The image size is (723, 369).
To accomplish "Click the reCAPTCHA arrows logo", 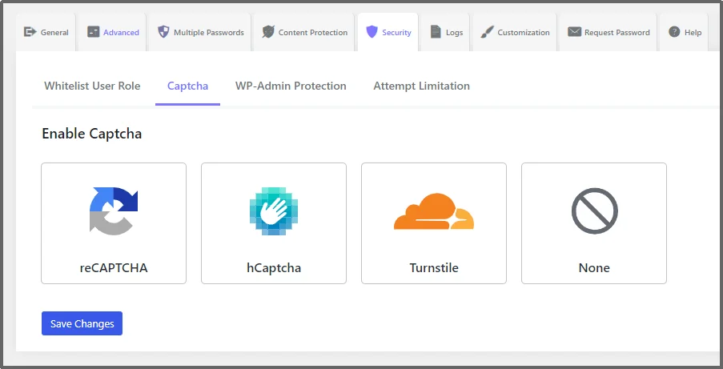I will pos(114,211).
